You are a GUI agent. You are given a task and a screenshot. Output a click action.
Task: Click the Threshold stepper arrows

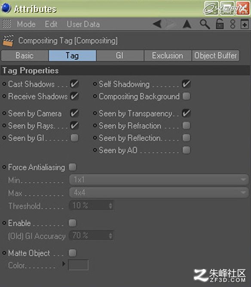(x=110, y=205)
